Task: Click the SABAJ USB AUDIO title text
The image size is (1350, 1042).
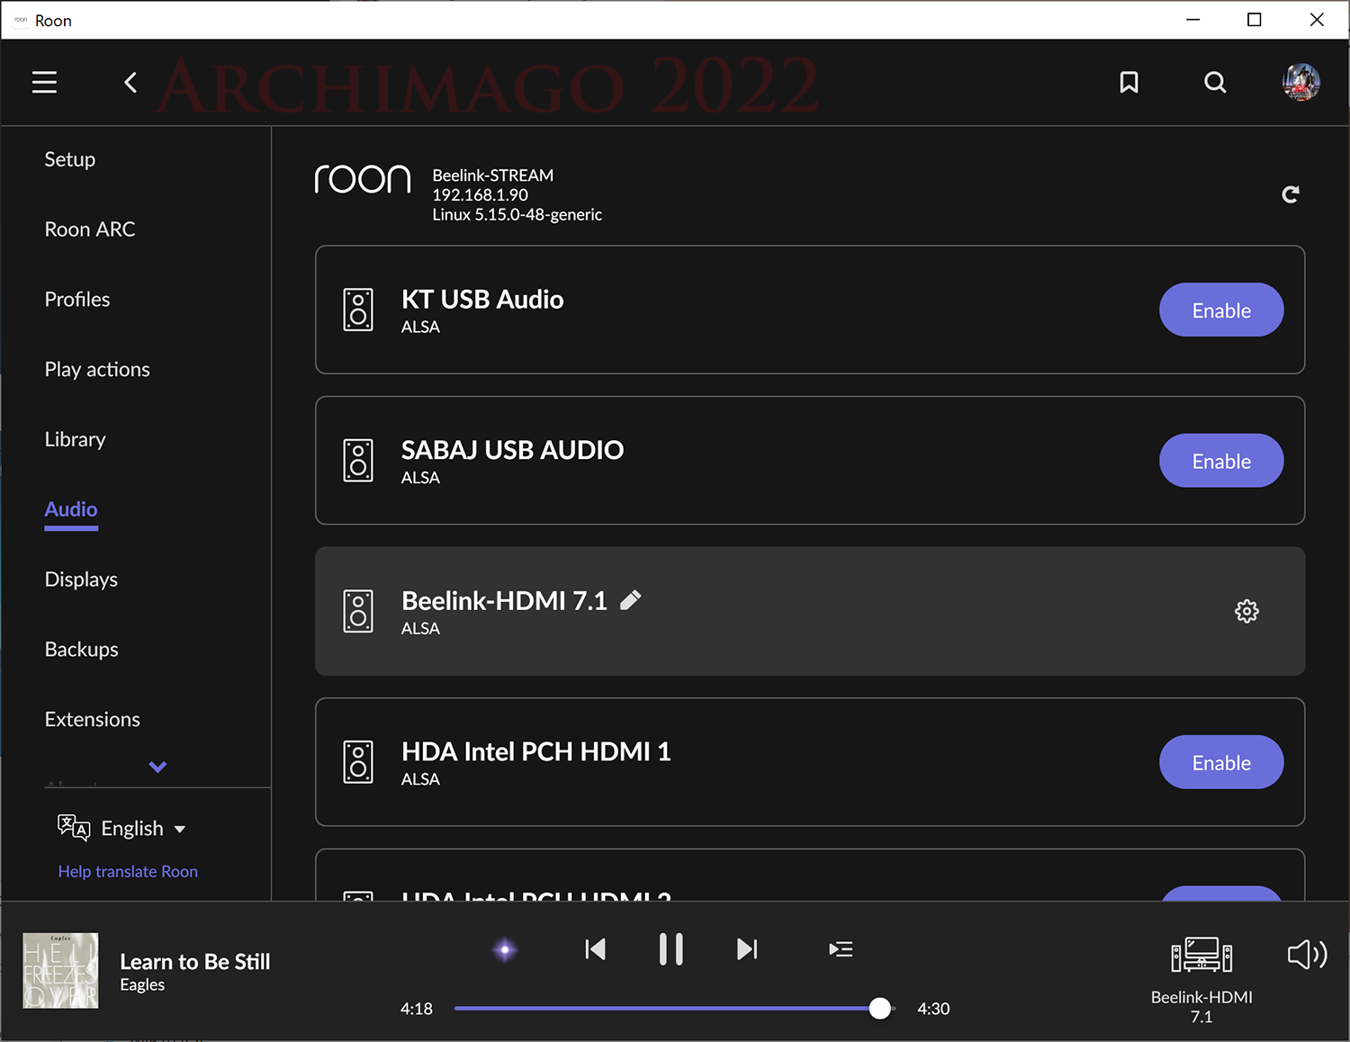Action: click(x=512, y=450)
